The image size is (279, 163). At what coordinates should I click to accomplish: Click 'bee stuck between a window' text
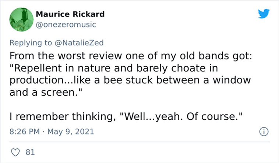click(x=177, y=80)
